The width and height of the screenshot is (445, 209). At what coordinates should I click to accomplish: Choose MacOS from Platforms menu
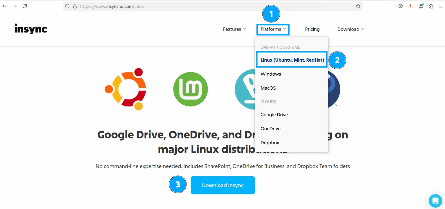(268, 88)
